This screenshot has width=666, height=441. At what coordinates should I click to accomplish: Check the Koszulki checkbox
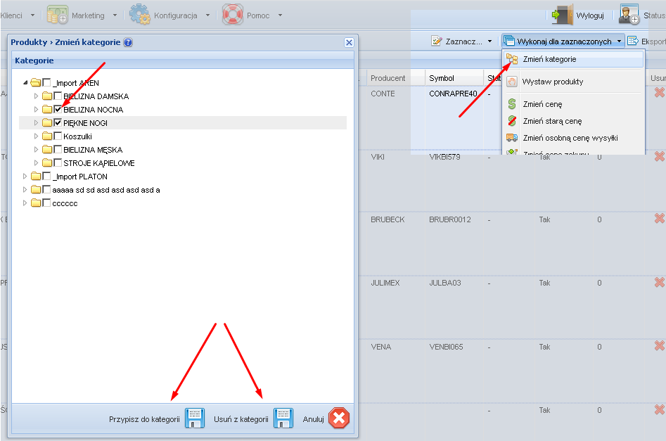pos(58,136)
